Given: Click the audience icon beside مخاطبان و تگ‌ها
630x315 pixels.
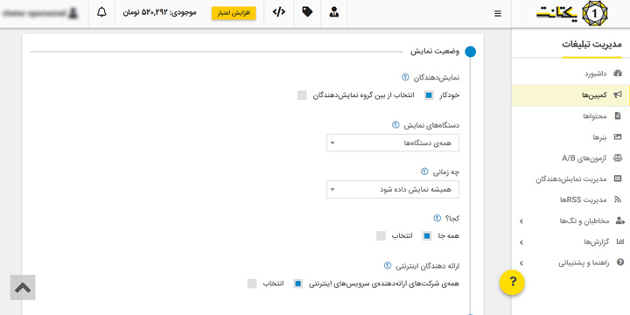Looking at the screenshot, I should click(x=620, y=221).
